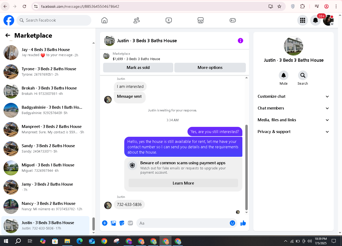Open the Facebook menu grid icon
The height and width of the screenshot is (246, 342).
pyautogui.click(x=303, y=20)
